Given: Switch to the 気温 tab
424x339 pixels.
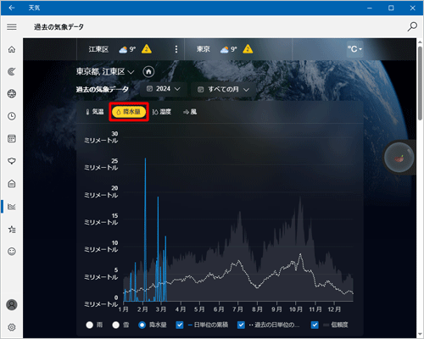Looking at the screenshot, I should click(x=95, y=112).
